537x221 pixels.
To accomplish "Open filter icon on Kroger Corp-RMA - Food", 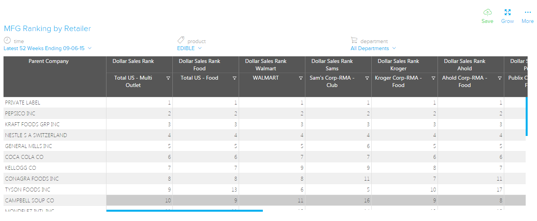I will click(x=433, y=78).
